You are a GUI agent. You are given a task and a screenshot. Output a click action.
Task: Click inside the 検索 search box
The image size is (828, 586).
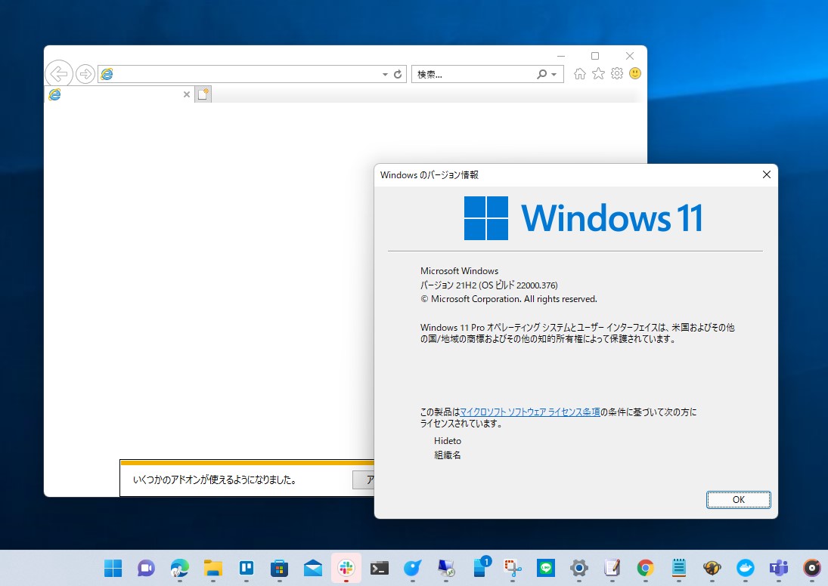pyautogui.click(x=469, y=73)
